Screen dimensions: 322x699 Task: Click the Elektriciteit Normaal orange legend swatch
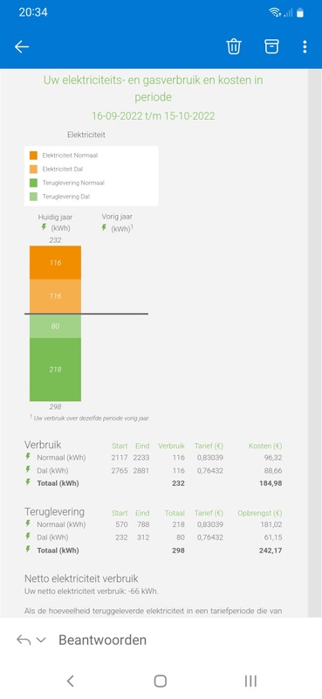point(33,156)
